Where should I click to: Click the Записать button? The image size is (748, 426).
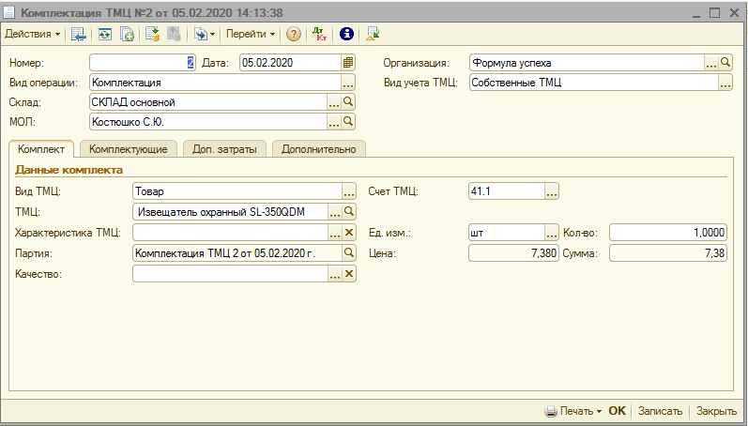point(660,411)
